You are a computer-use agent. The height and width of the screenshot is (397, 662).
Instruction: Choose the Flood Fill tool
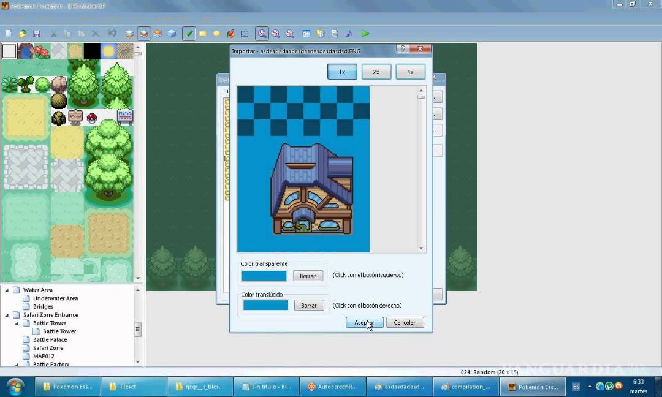[x=230, y=34]
